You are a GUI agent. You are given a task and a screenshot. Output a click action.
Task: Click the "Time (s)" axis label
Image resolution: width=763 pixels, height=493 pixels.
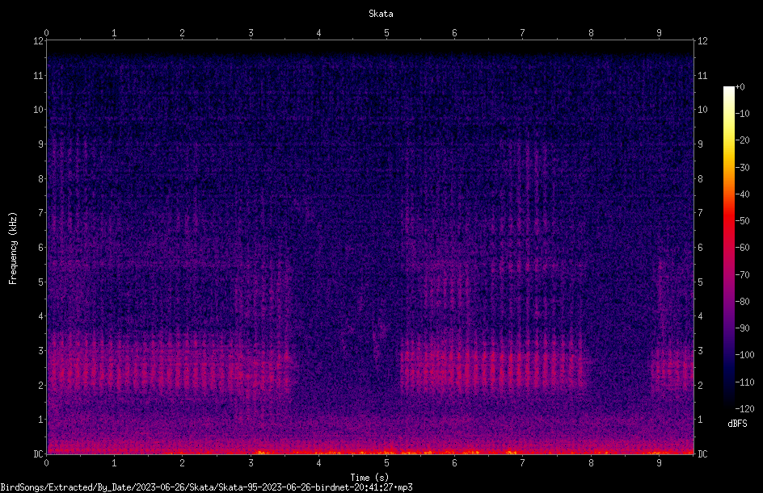coord(369,478)
